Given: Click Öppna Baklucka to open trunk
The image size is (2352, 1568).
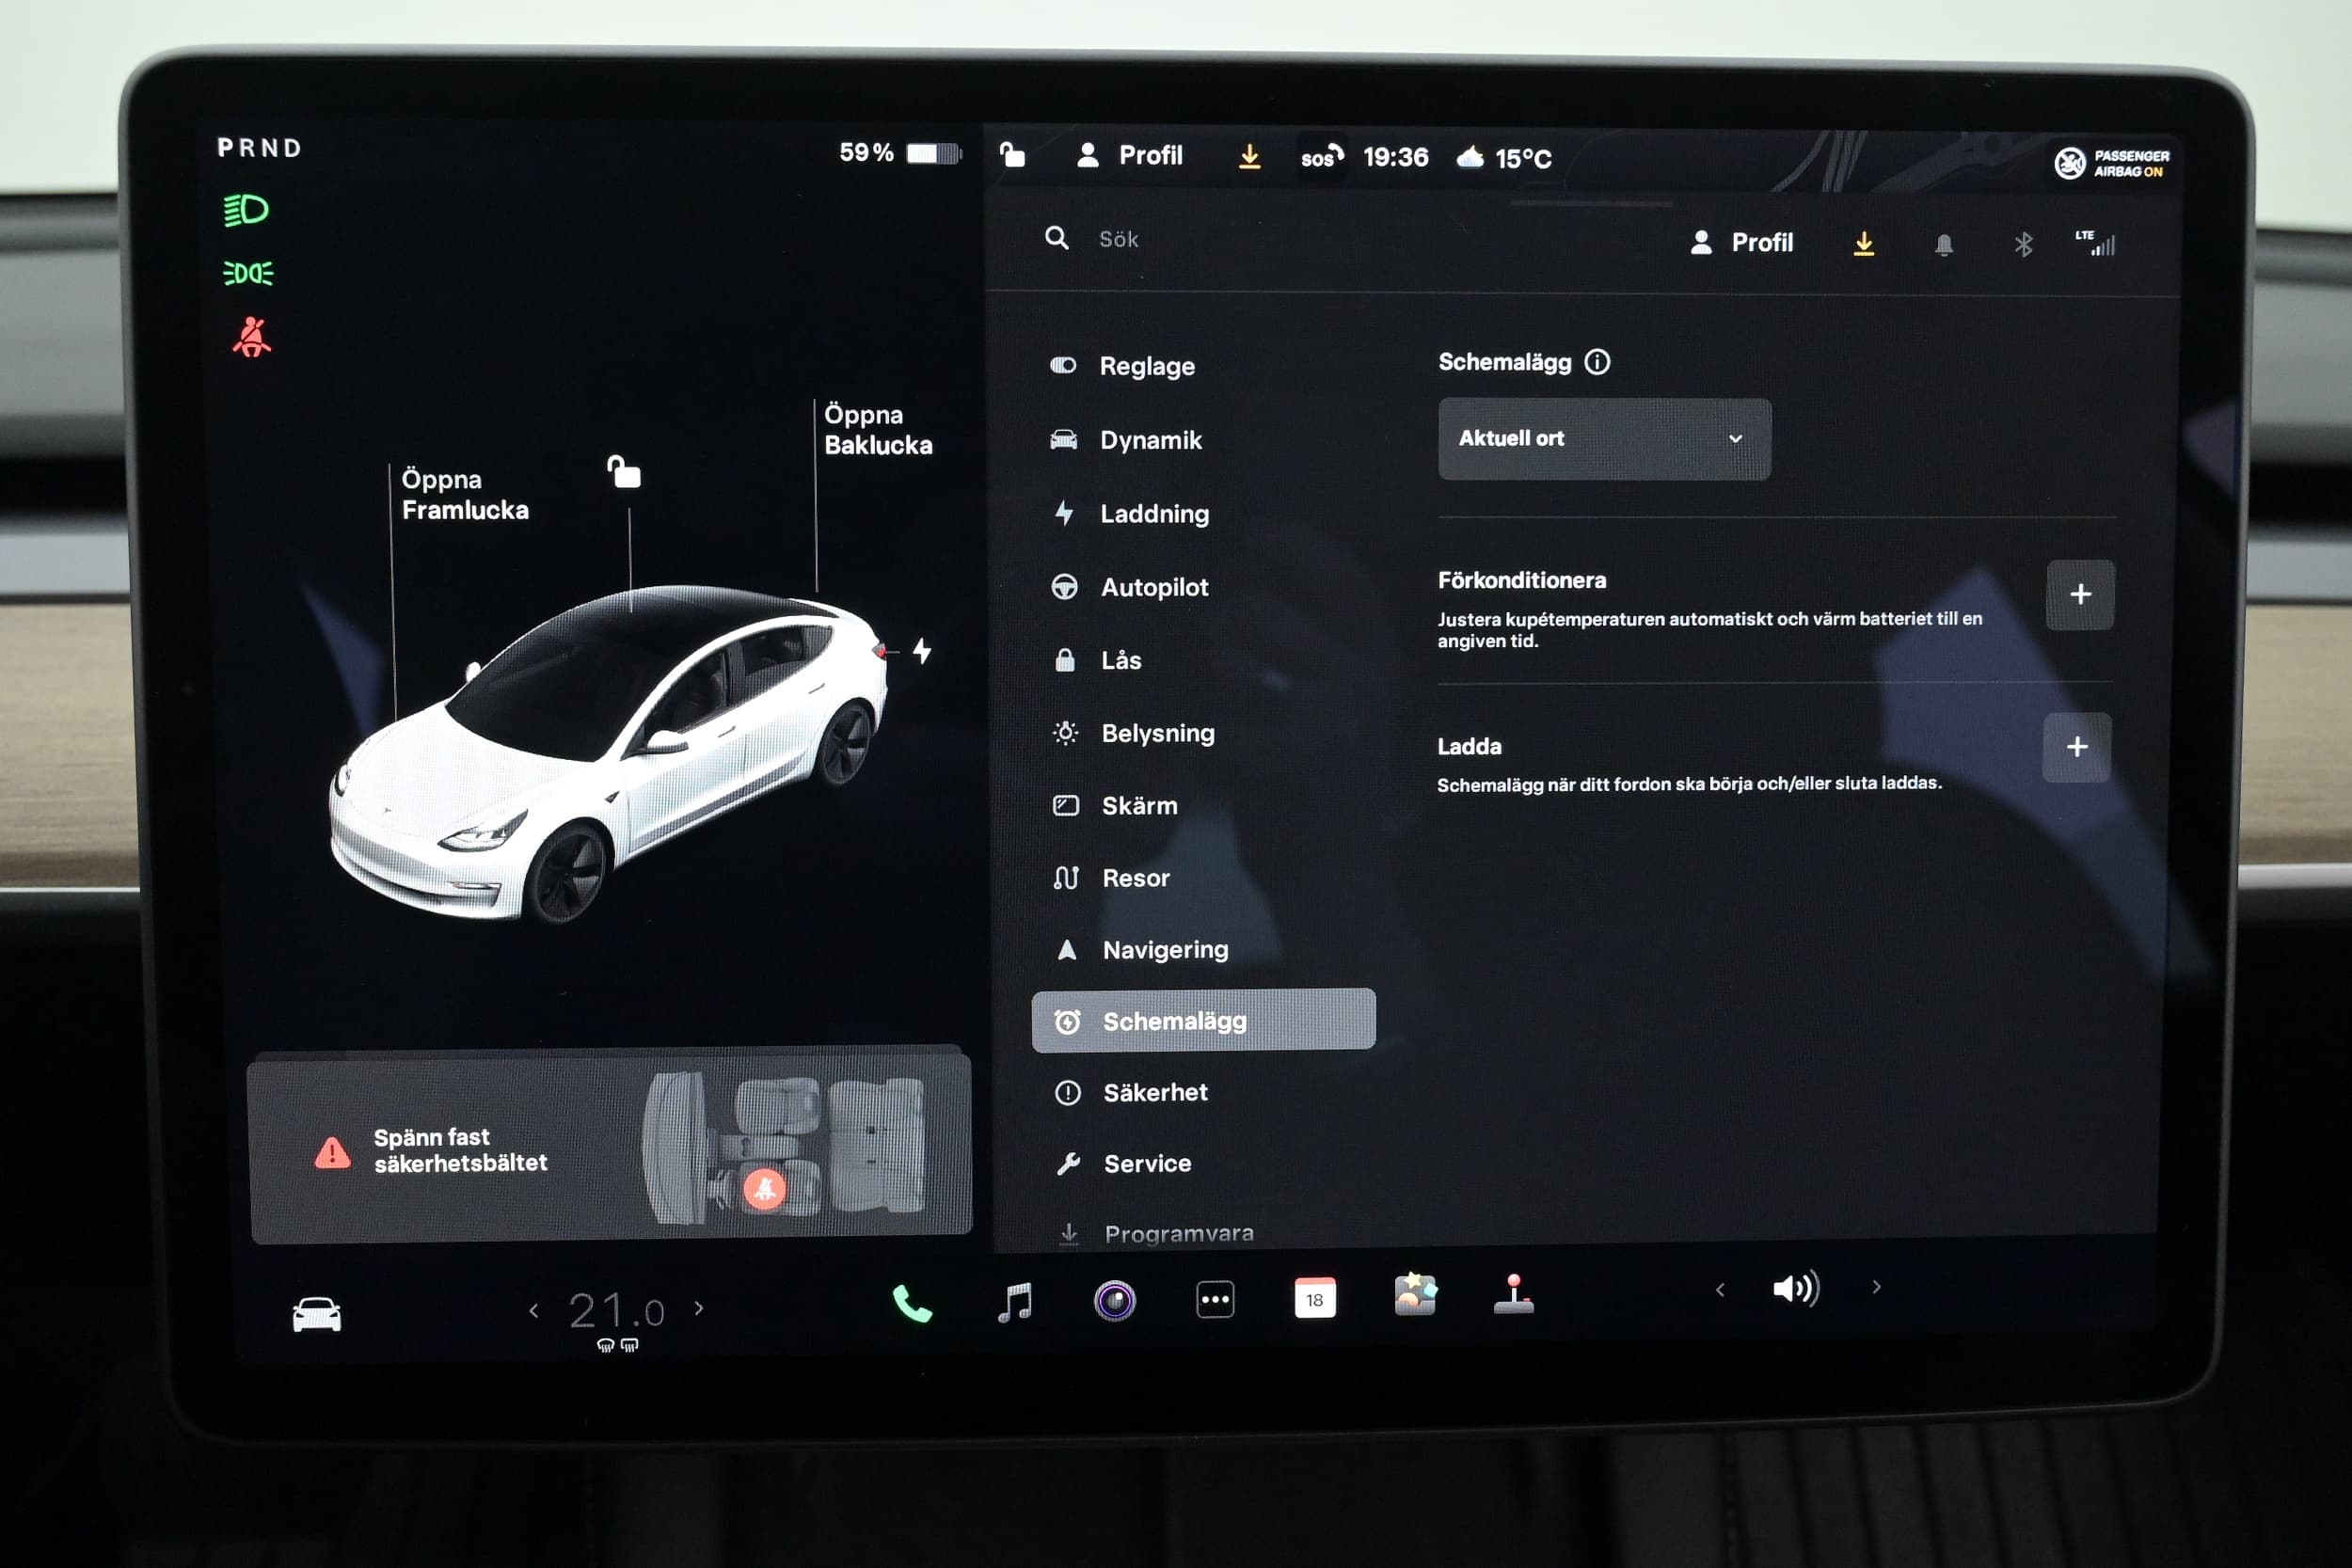Looking at the screenshot, I should tap(877, 430).
